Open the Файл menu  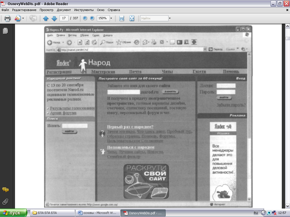coord(5,10)
